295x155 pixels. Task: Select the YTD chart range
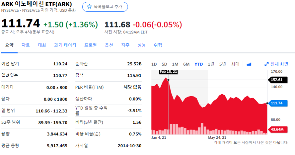(199, 64)
